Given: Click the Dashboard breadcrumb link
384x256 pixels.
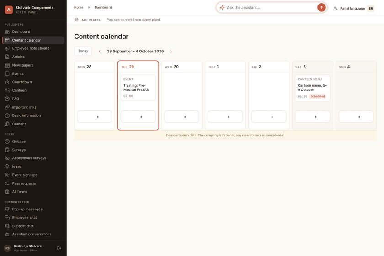Looking at the screenshot, I should pos(103,8).
